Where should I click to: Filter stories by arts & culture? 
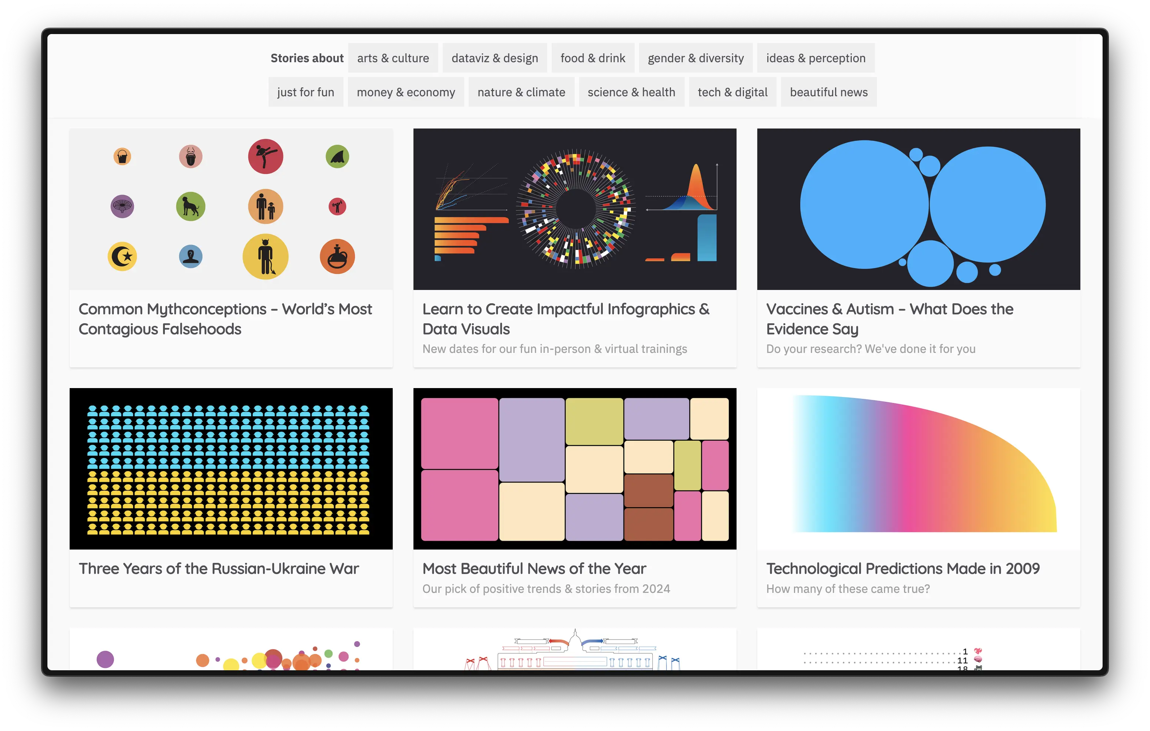tap(393, 58)
